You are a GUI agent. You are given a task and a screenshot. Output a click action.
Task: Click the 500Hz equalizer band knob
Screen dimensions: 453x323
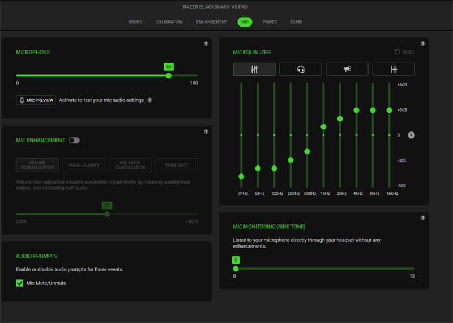tap(307, 151)
